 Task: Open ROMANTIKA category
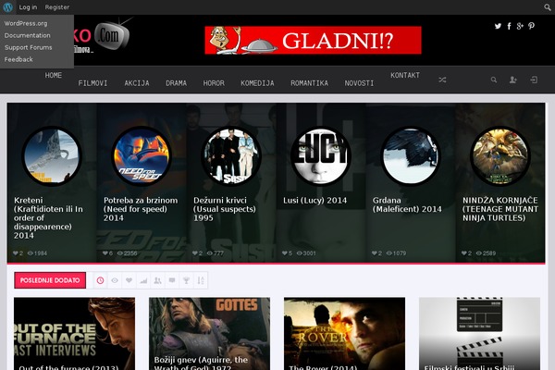pos(309,83)
